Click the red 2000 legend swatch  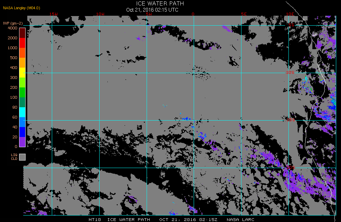[x=23, y=43]
